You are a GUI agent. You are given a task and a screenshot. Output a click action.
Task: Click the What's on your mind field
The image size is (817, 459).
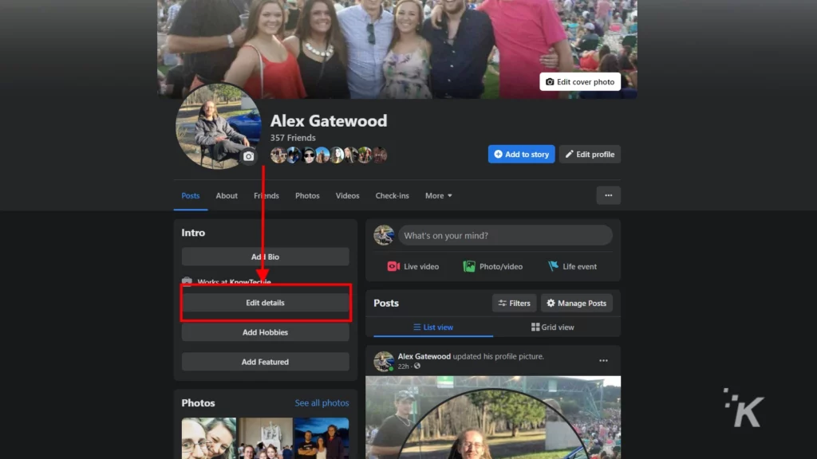click(505, 235)
